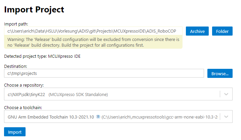Click the Browse... button for destination
The height and width of the screenshot is (140, 241).
(x=220, y=73)
